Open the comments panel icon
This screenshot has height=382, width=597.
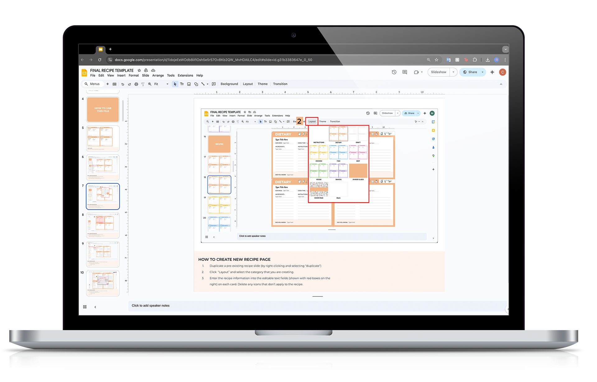coord(405,72)
